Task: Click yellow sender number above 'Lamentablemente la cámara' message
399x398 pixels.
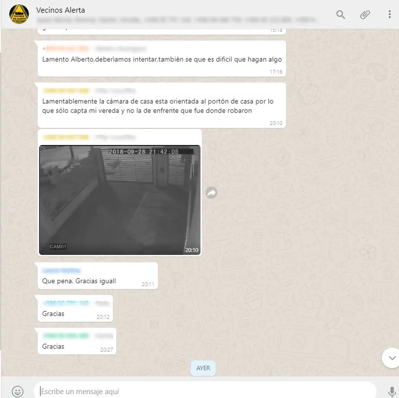Action: click(66, 91)
